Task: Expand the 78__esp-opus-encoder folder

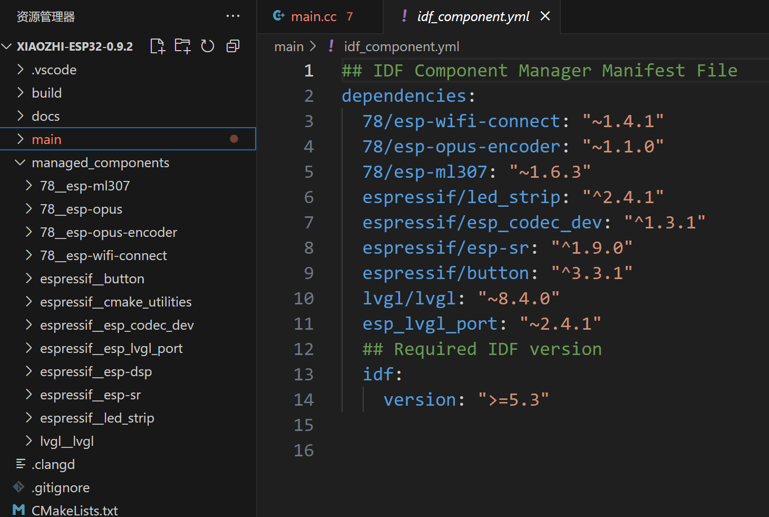Action: 29,232
